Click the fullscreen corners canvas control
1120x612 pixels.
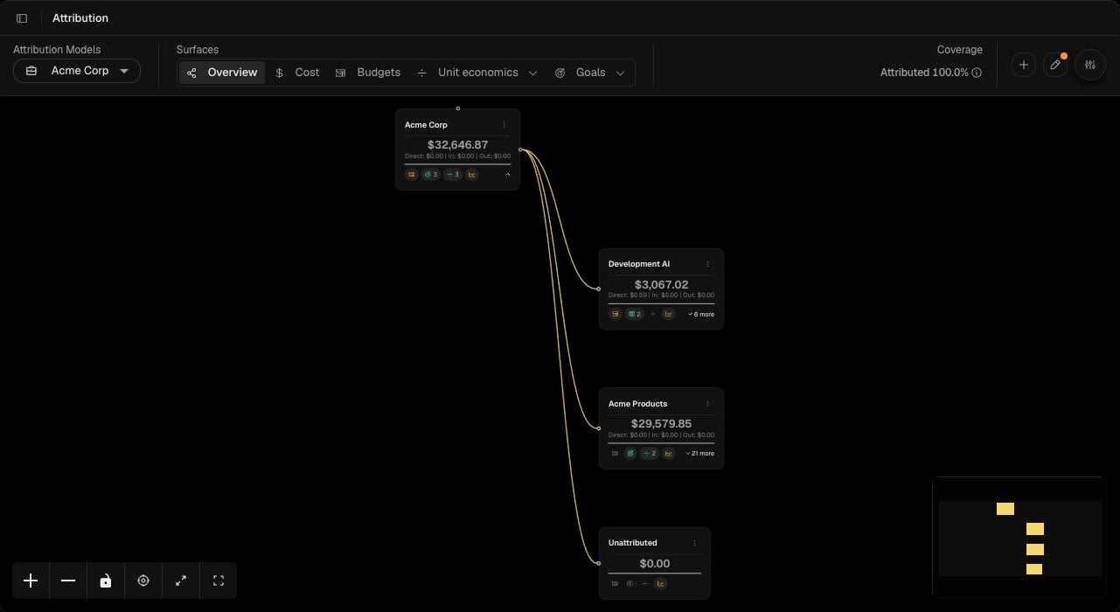(219, 581)
